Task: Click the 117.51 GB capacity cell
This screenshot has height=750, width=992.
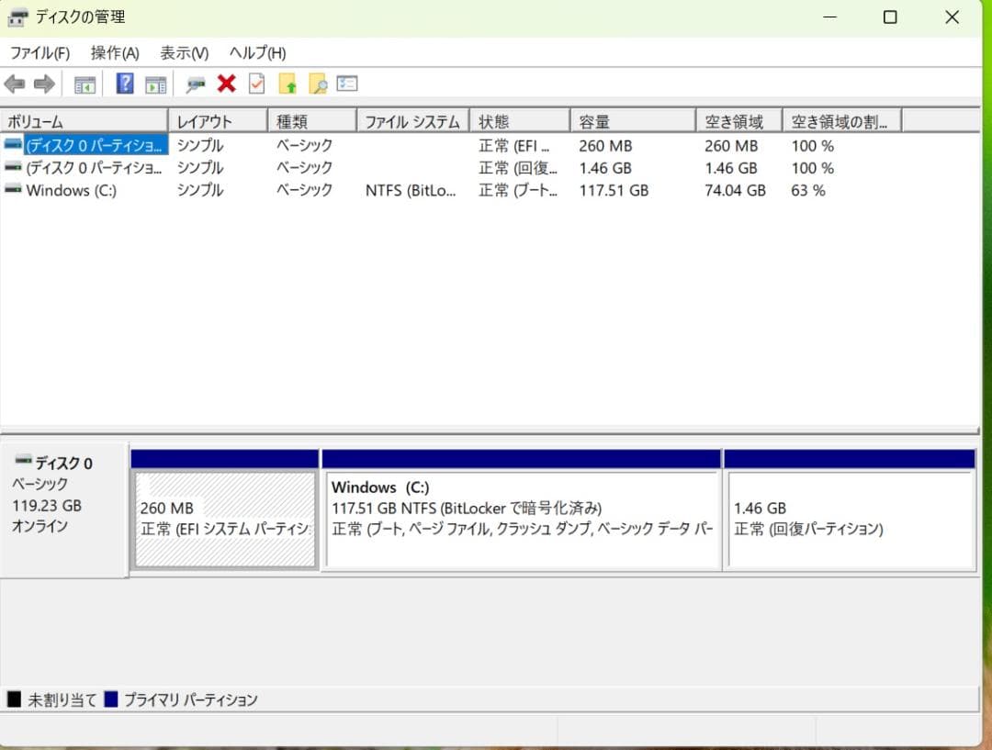Action: [614, 190]
